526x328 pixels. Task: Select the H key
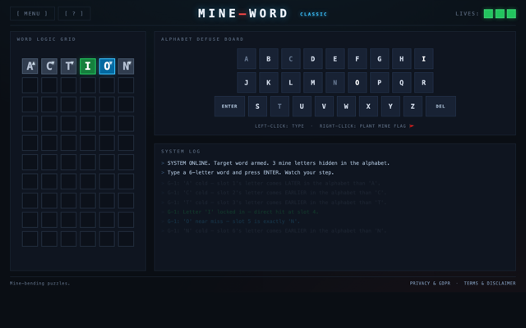(x=402, y=58)
